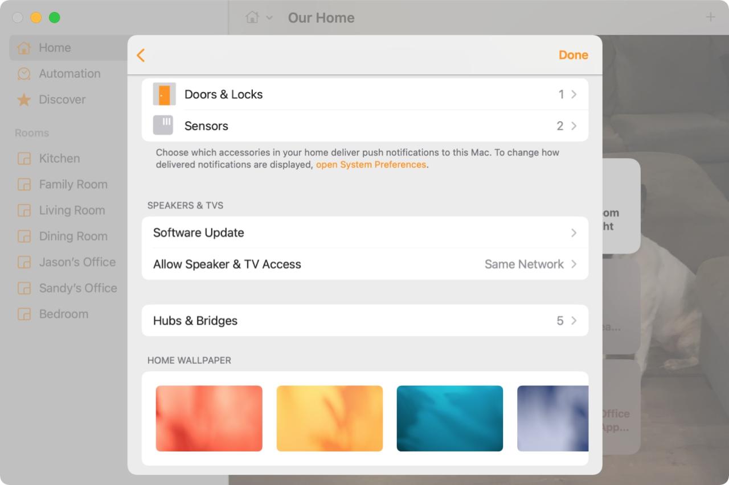Image resolution: width=729 pixels, height=485 pixels.
Task: Click the Discover star icon in the sidebar
Action: [24, 100]
